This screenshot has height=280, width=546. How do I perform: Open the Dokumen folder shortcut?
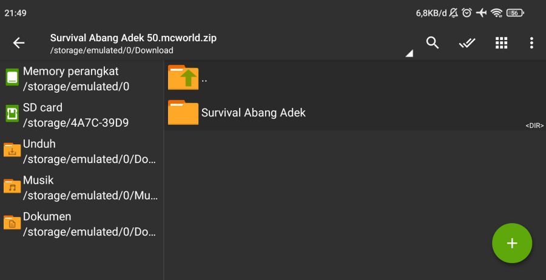point(81,224)
